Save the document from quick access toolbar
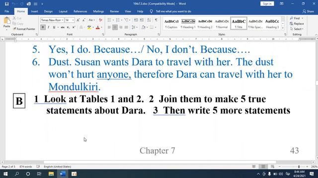This screenshot has height=178, width=318. [x=6, y=4]
